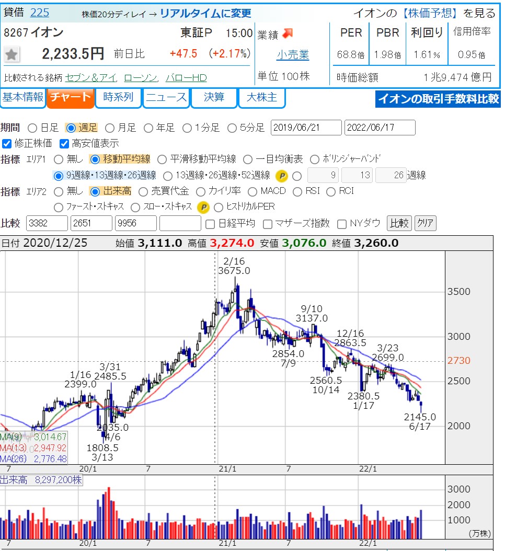This screenshot has height=551, width=505.
Task: Open the 大株主 tab
Action: point(261,98)
